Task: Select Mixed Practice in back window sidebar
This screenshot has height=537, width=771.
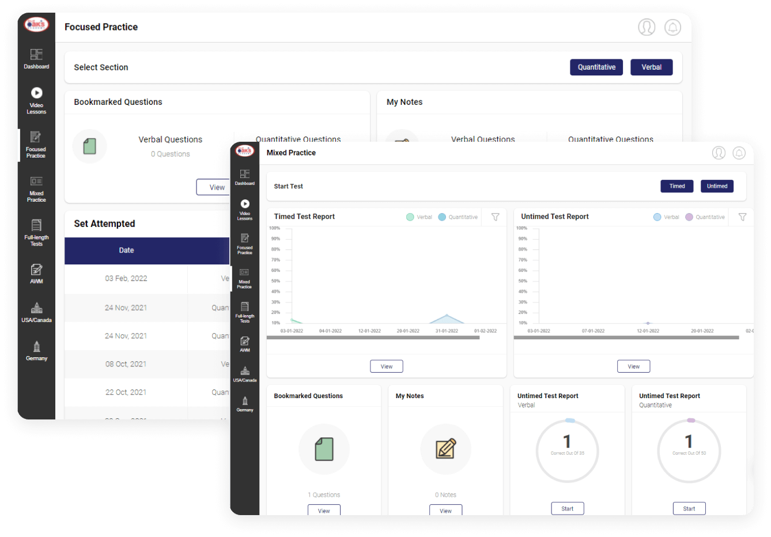Action: click(x=36, y=188)
